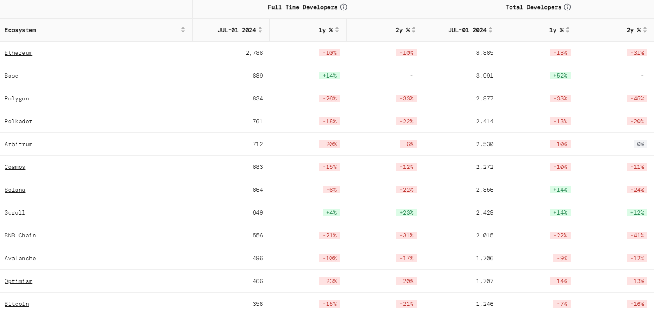Sort by Full-Time Developers 1y % arrows
This screenshot has height=315, width=654.
[337, 30]
